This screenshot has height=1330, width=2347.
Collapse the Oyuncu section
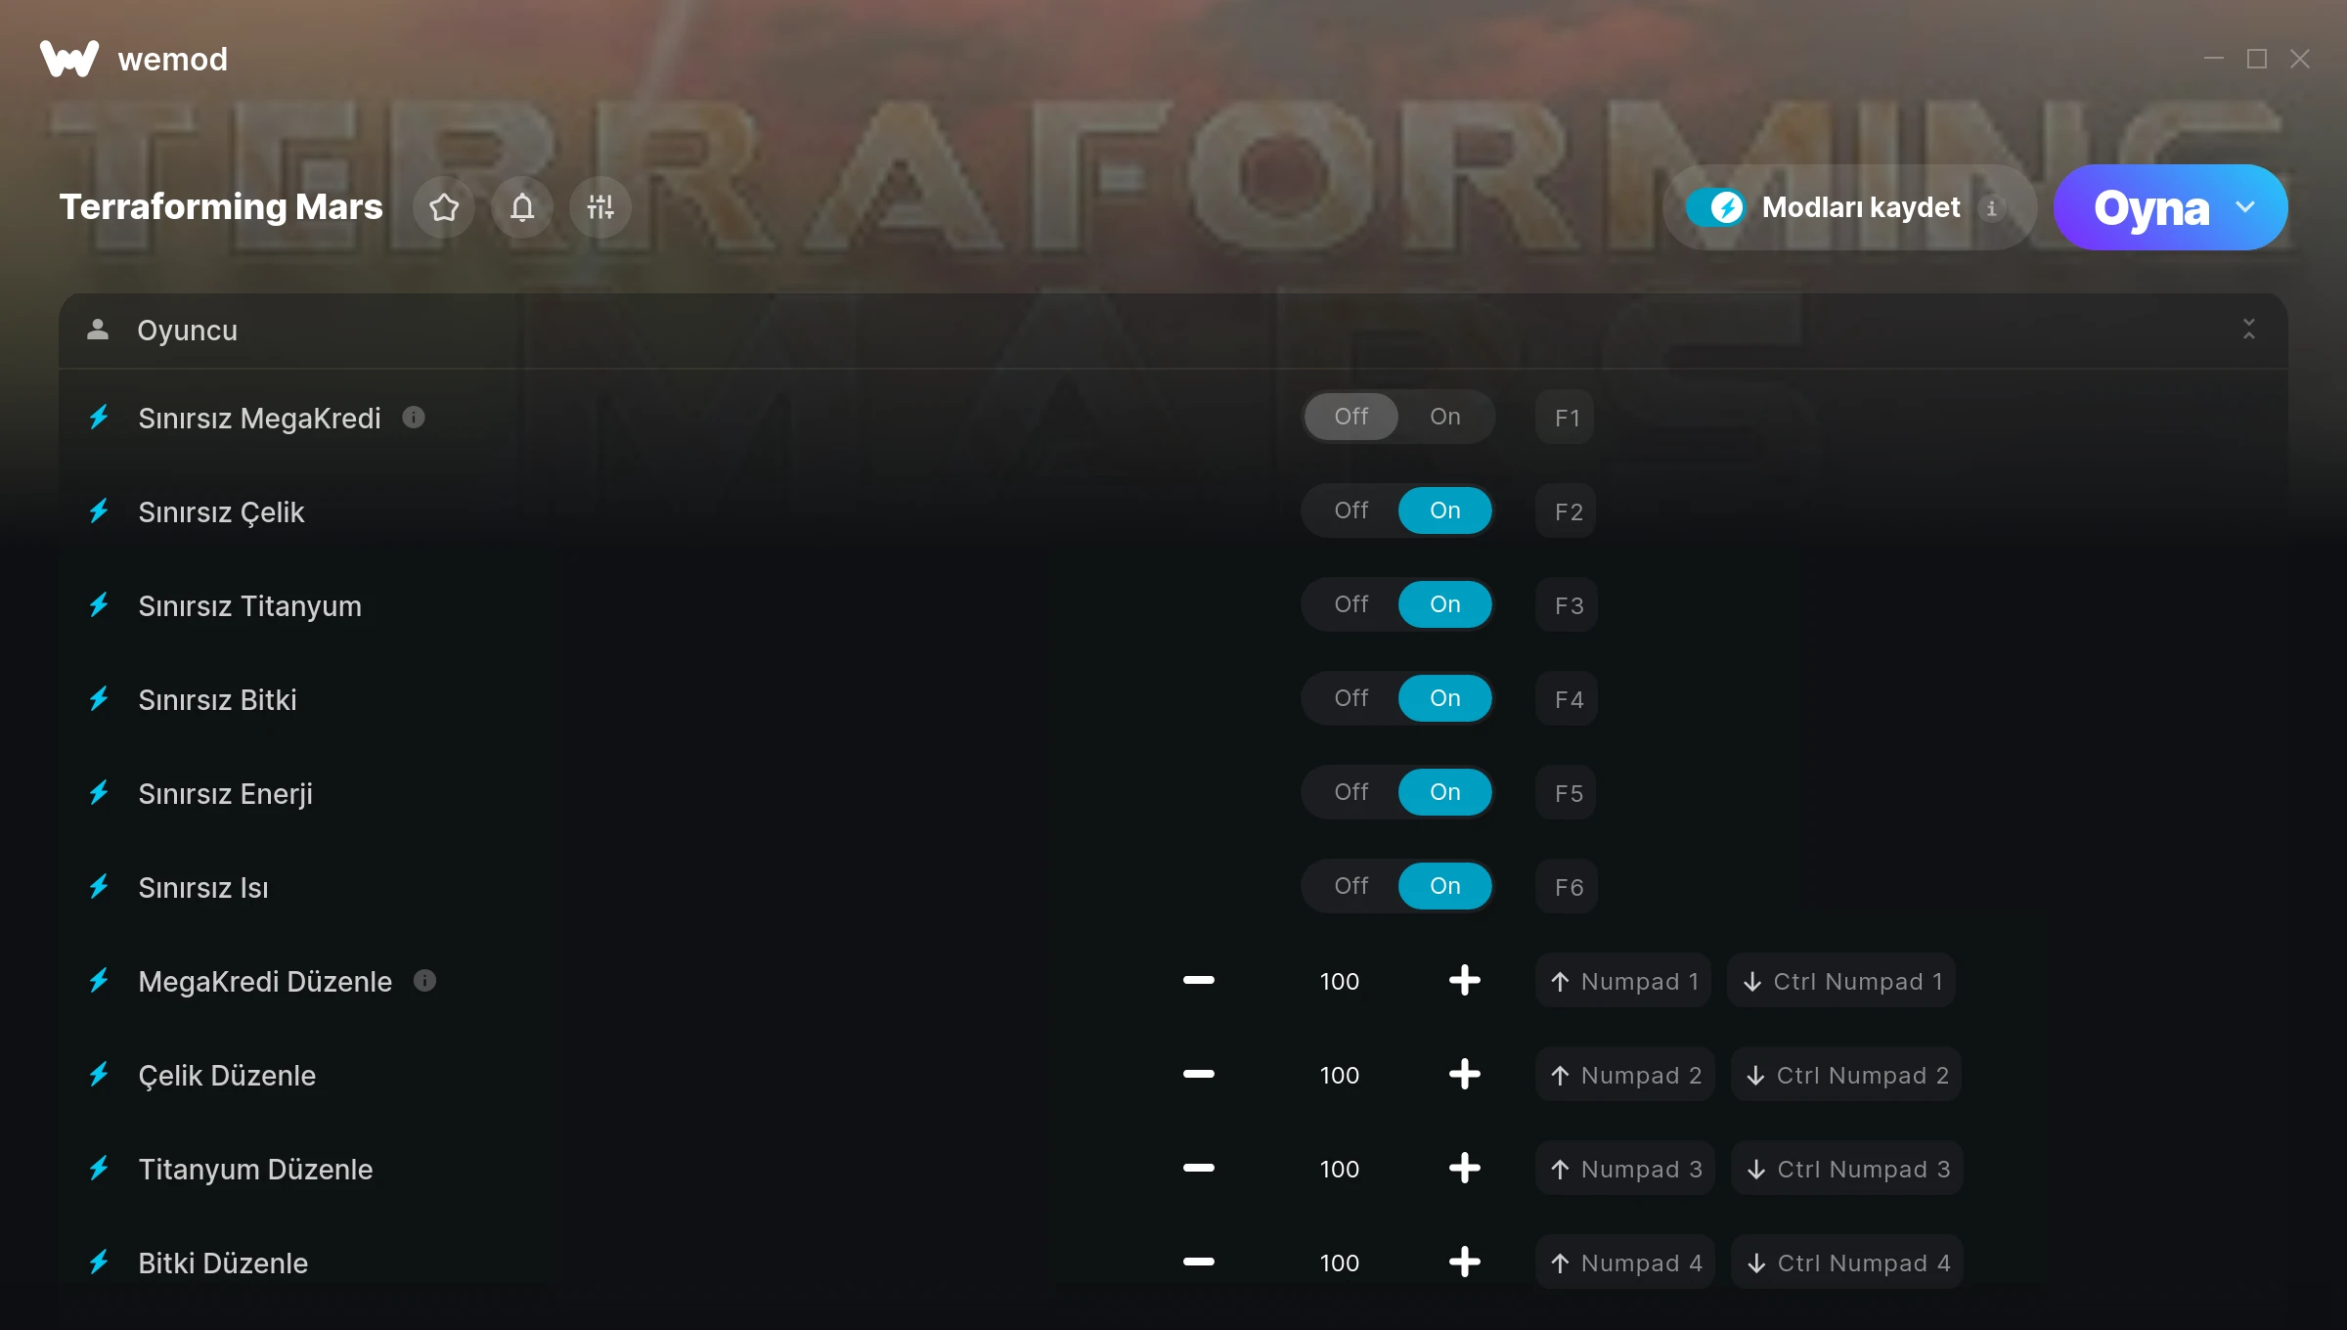[x=2249, y=330]
